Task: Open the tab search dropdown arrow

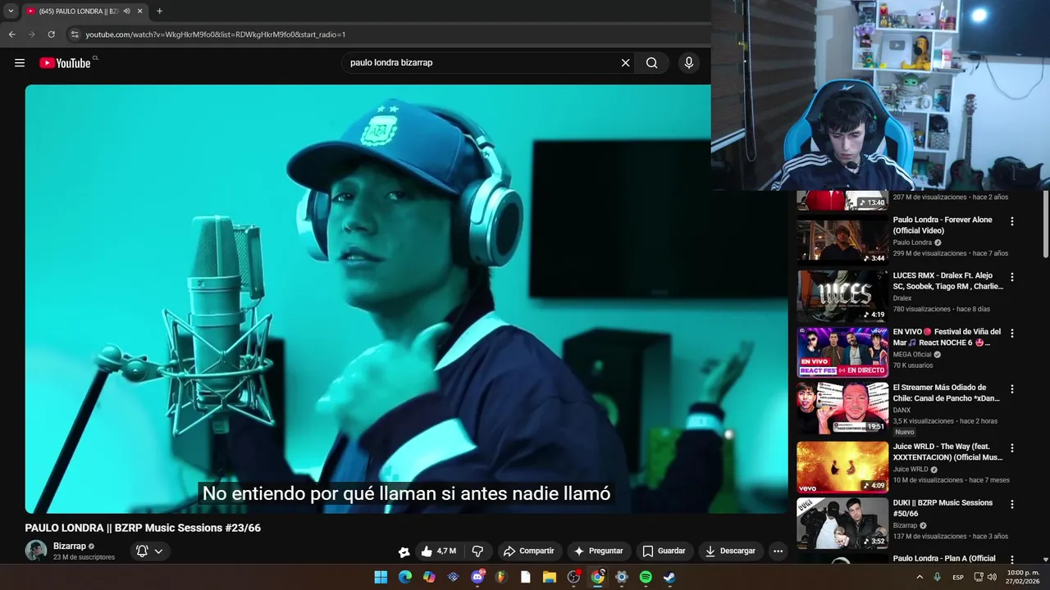Action: click(x=11, y=11)
